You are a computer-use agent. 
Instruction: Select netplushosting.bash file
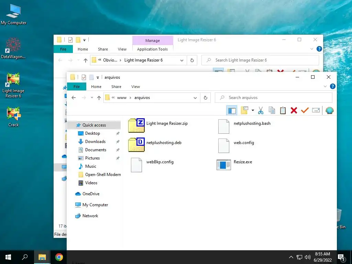coord(244,126)
